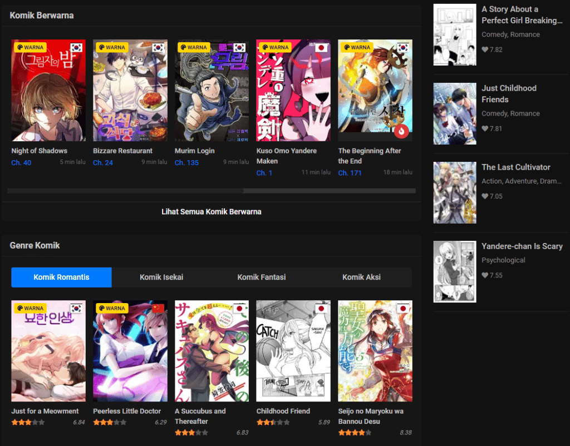Open the Yandere-chan Is Scary sidebar thumbnail
Image resolution: width=570 pixels, height=446 pixels.
[x=455, y=272]
